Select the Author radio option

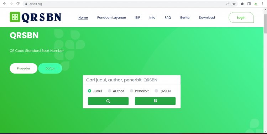click(110, 91)
